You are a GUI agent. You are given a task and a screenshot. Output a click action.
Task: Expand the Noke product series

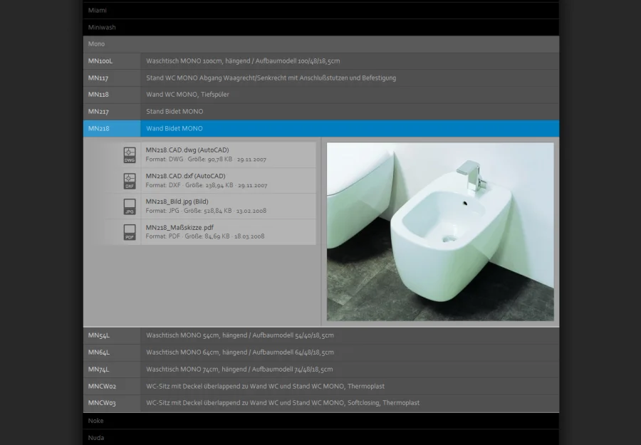320,421
